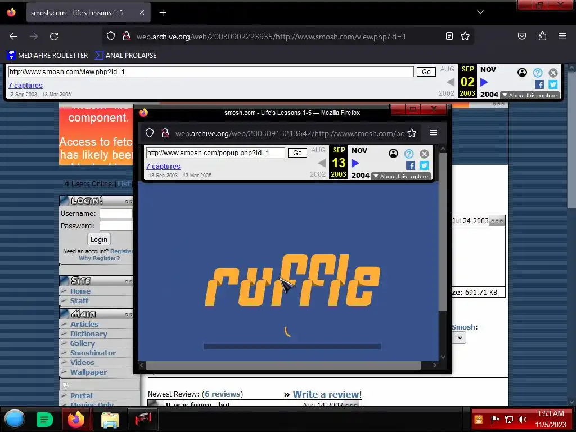Click the Password input field
576x432 pixels.
(116, 226)
